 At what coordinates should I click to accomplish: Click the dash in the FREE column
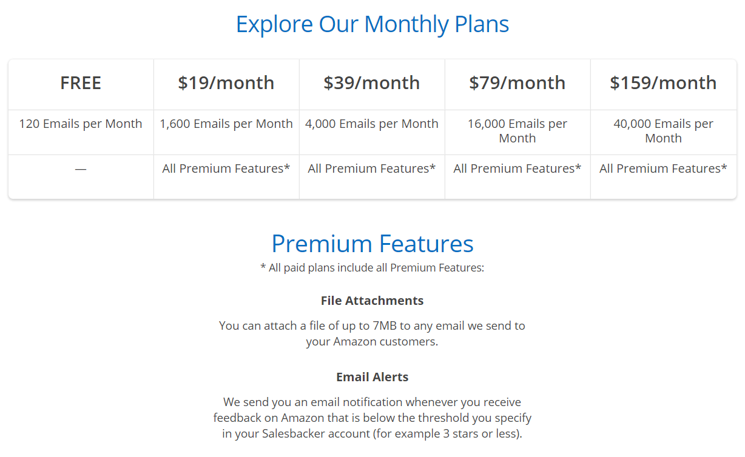(x=81, y=169)
